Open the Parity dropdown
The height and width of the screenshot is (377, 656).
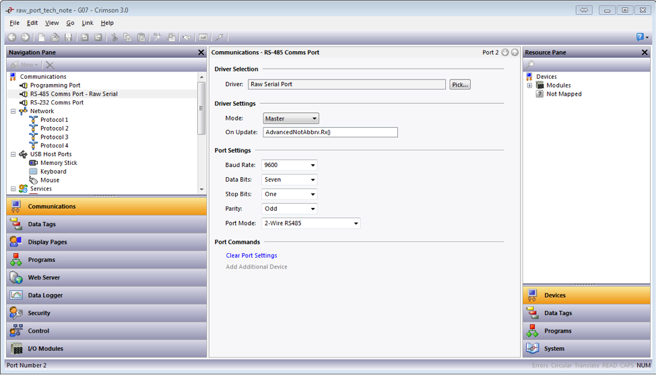tap(289, 209)
